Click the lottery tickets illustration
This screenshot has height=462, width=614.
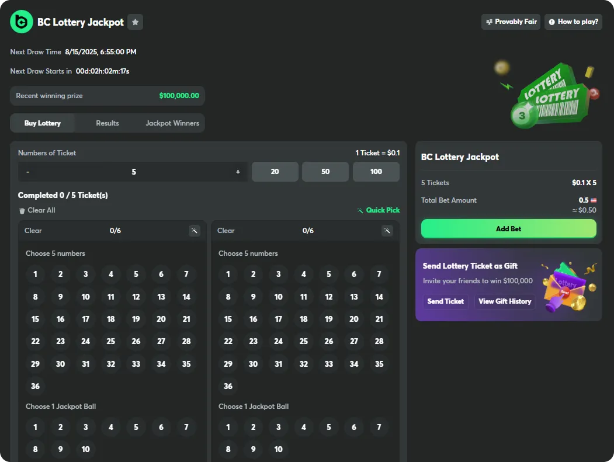(547, 95)
